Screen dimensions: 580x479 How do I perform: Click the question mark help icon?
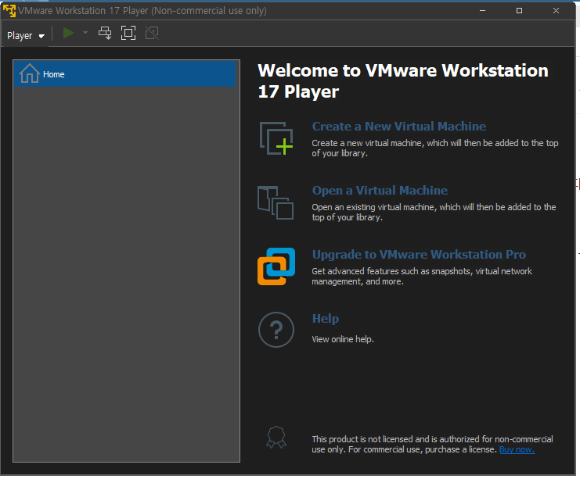pyautogui.click(x=276, y=330)
